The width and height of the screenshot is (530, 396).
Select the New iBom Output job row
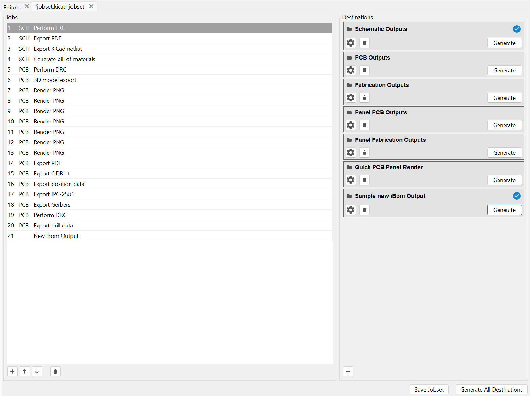click(56, 236)
